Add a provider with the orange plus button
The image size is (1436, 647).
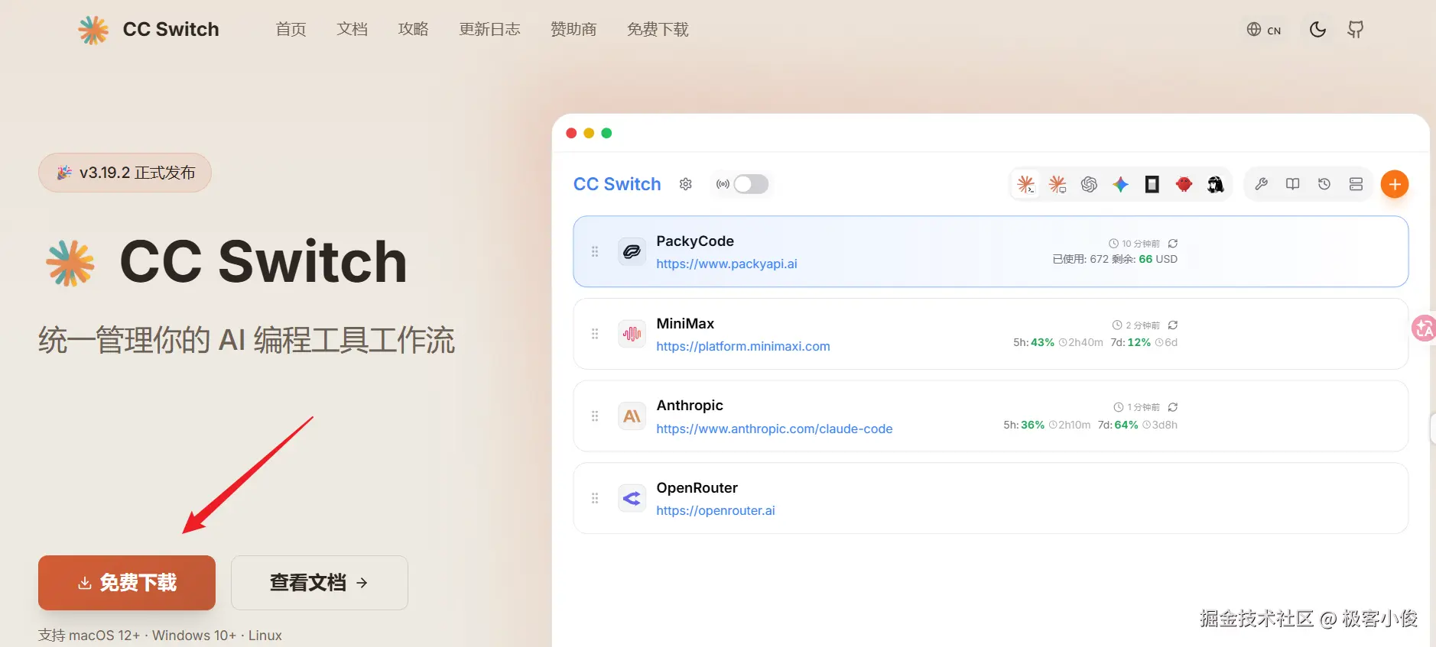tap(1395, 184)
